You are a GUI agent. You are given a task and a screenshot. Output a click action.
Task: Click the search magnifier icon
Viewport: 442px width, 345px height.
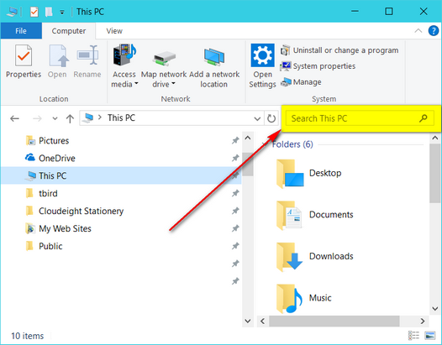(423, 118)
